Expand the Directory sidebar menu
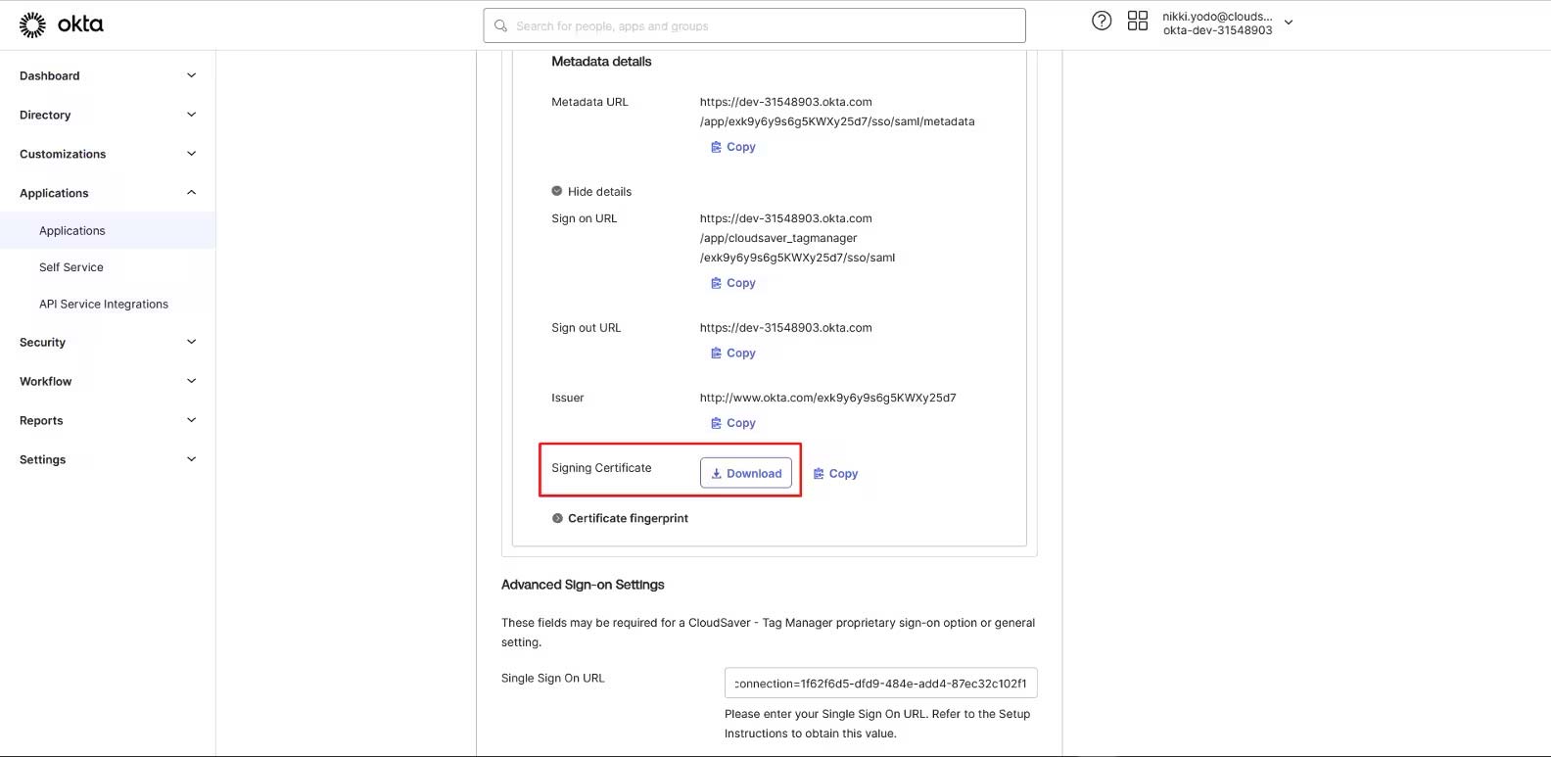This screenshot has width=1551, height=757. point(108,115)
